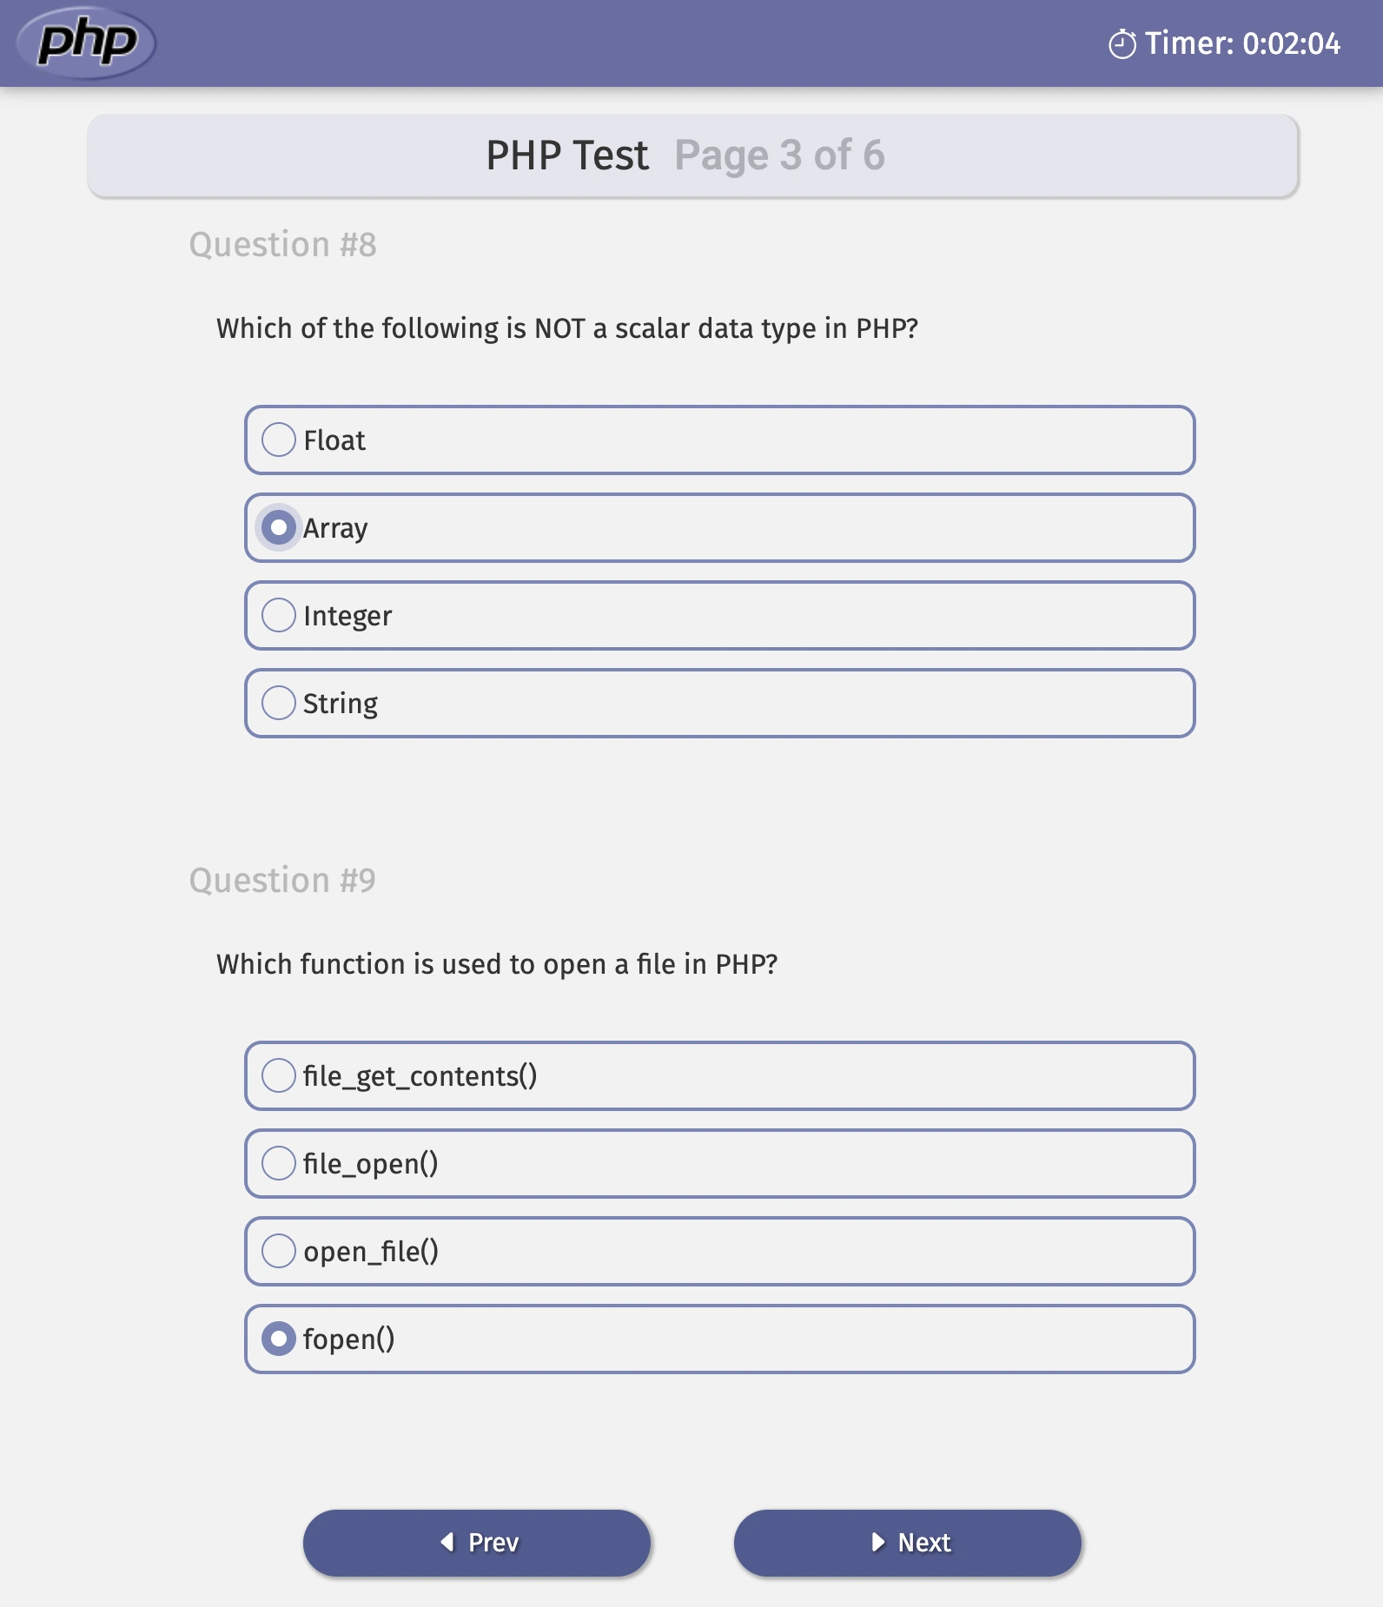Viewport: 1383px width, 1607px height.
Task: Click the scalar data type question text
Action: pyautogui.click(x=567, y=328)
